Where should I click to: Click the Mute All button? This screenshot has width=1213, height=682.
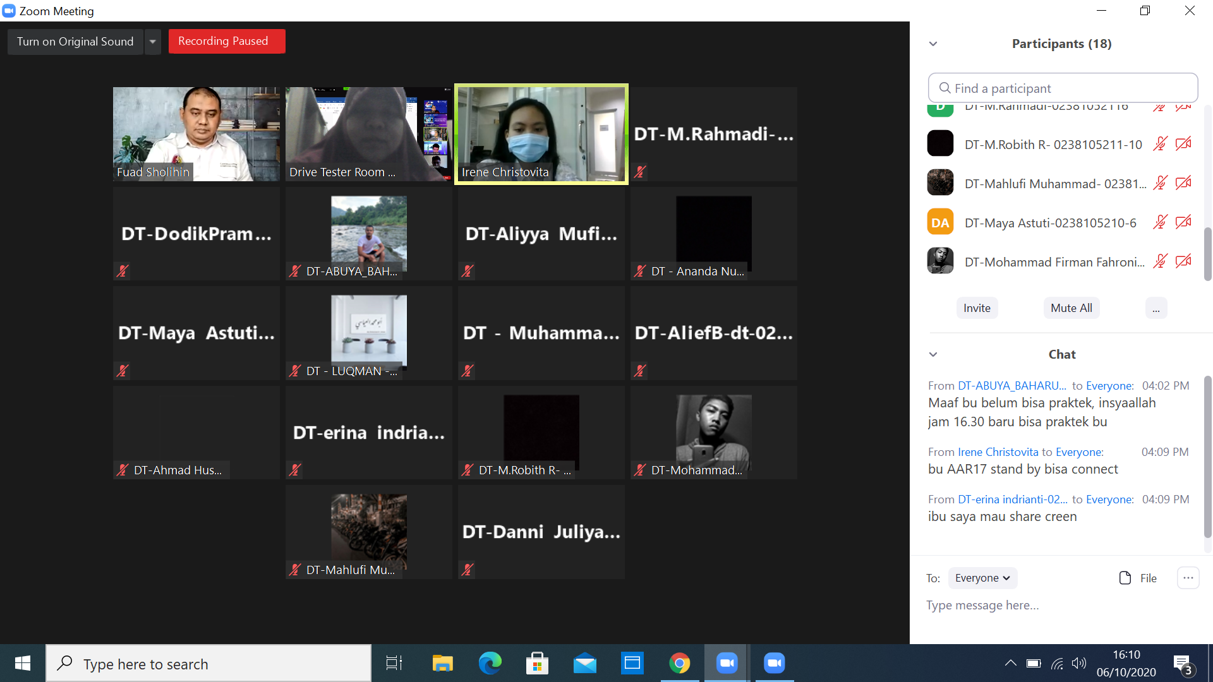click(1071, 308)
